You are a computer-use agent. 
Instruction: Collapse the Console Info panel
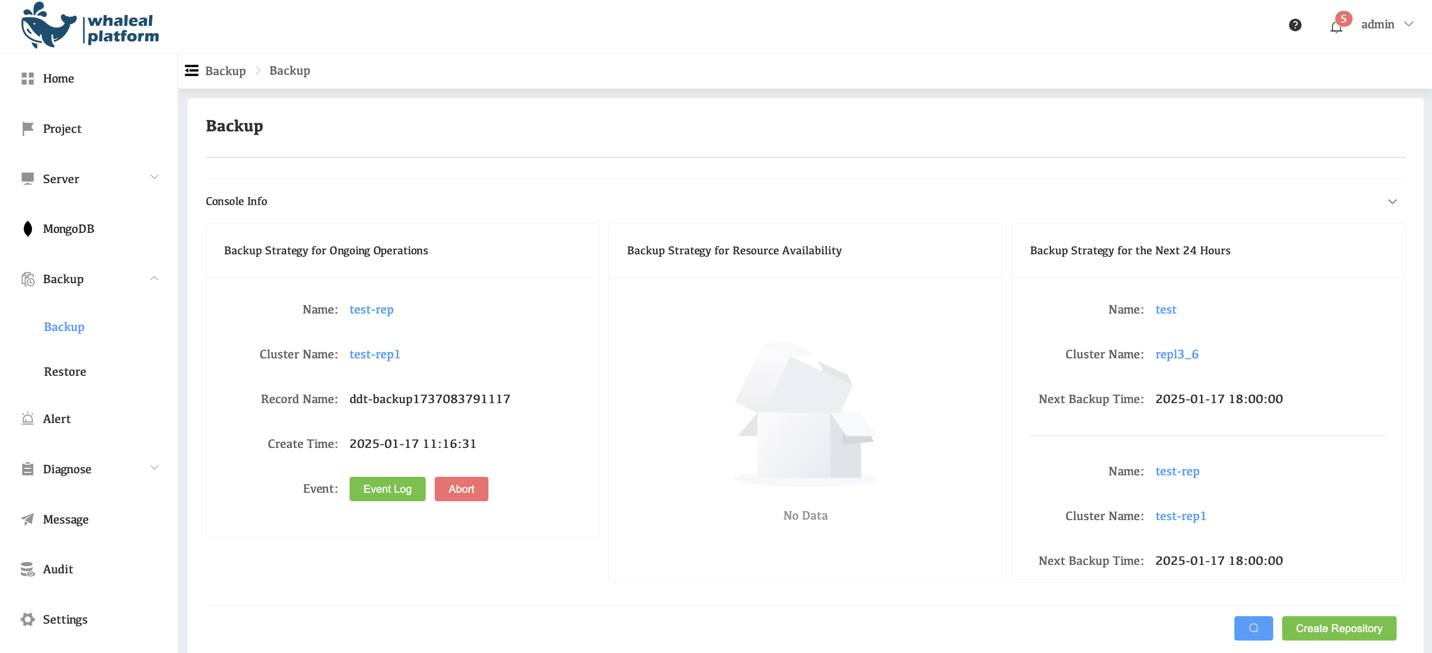1393,201
